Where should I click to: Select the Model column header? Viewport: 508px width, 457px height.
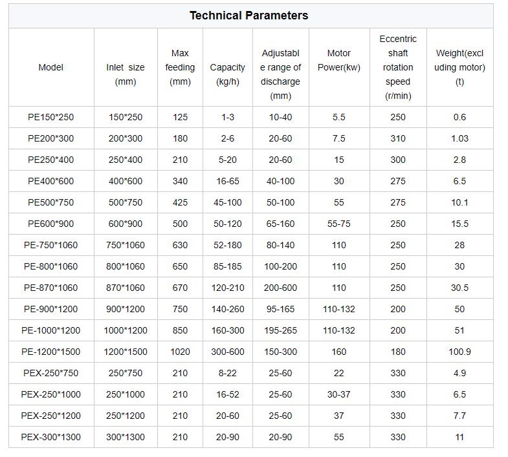(51, 67)
